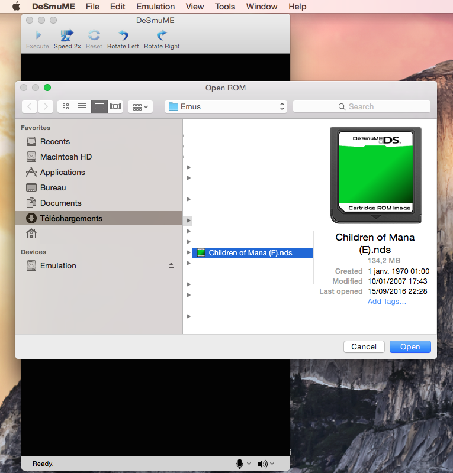Click the Cancel button
Screen dimensions: 453x473
pyautogui.click(x=364, y=347)
